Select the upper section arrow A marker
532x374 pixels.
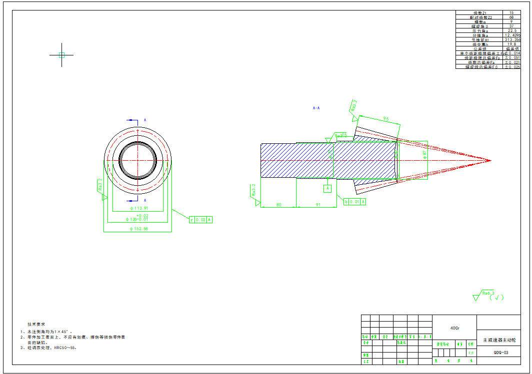point(133,120)
